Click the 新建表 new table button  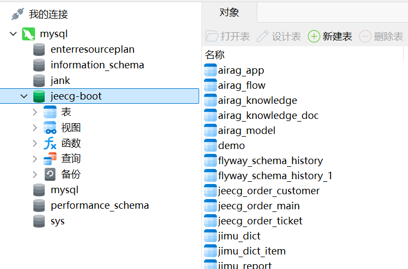click(330, 36)
